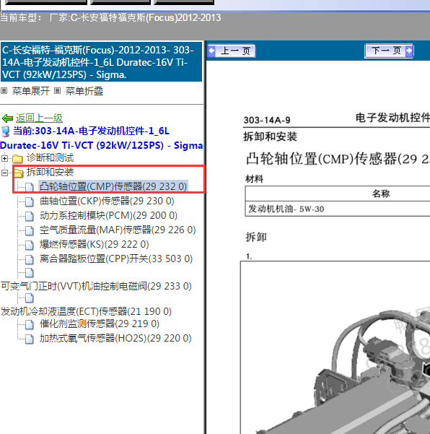Click page icon above 可变气门正时(VVT) entry
Viewport: 430px width, 434px height.
[x=30, y=273]
